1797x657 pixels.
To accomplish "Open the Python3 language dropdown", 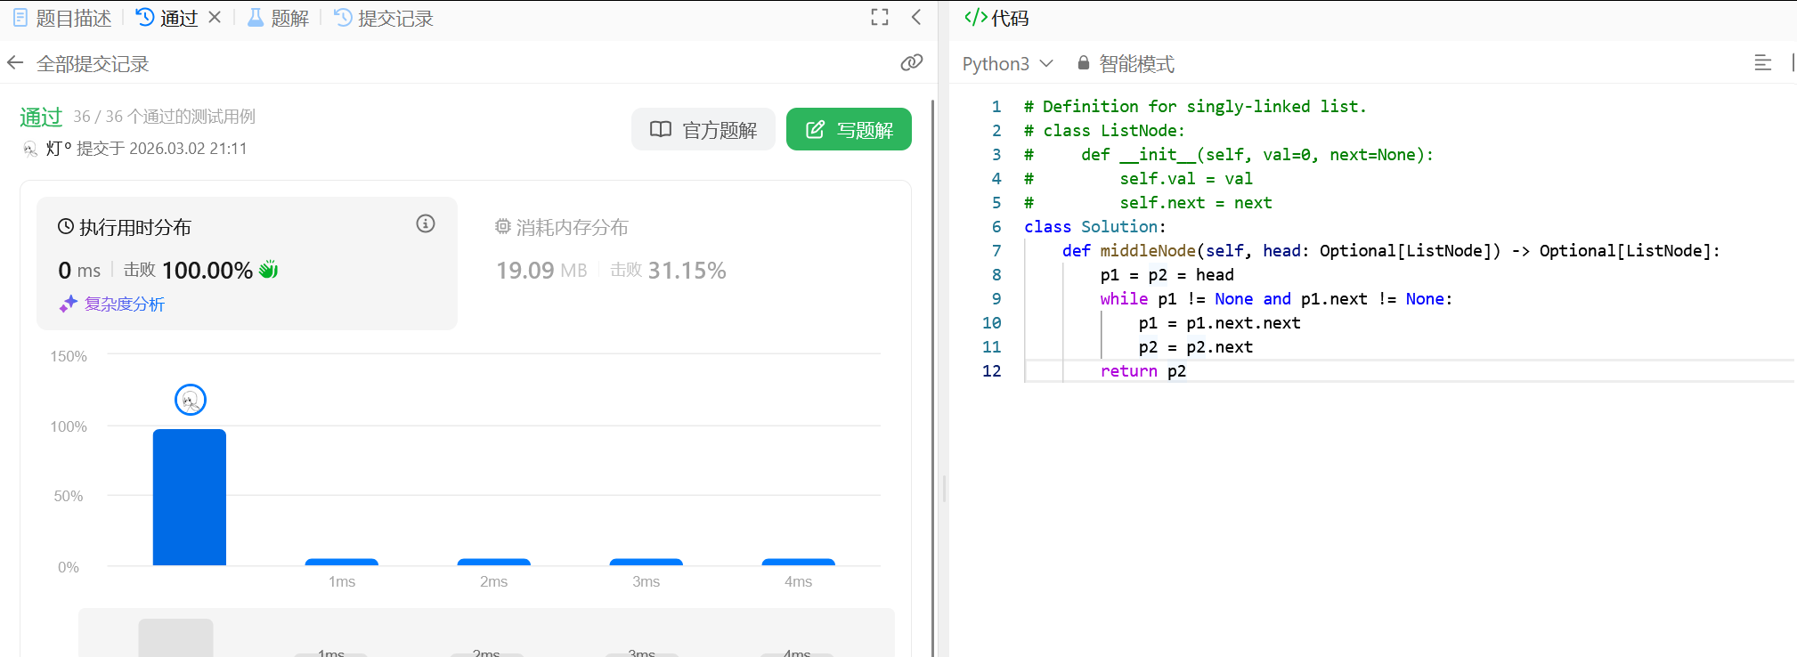I will [1007, 64].
